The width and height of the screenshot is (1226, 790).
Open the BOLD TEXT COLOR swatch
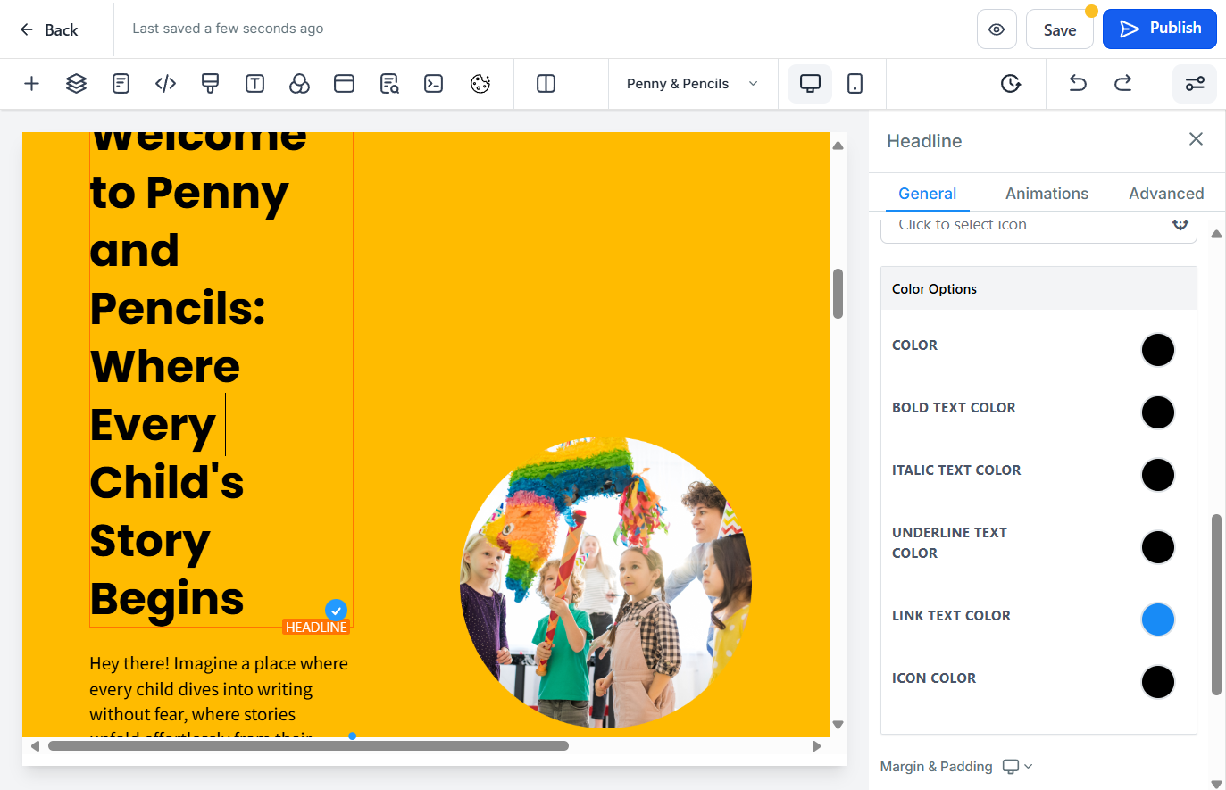(x=1157, y=412)
